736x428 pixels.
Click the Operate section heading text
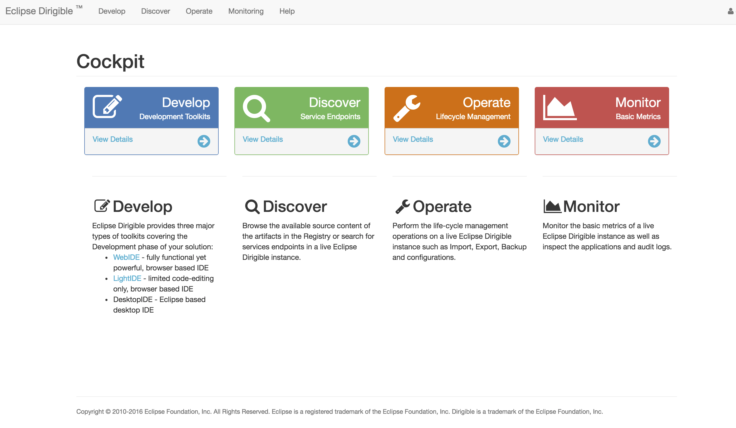point(442,206)
